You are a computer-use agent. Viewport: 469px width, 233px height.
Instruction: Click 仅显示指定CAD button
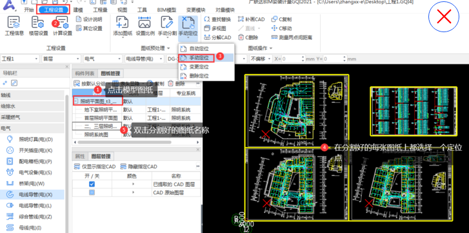(95, 167)
